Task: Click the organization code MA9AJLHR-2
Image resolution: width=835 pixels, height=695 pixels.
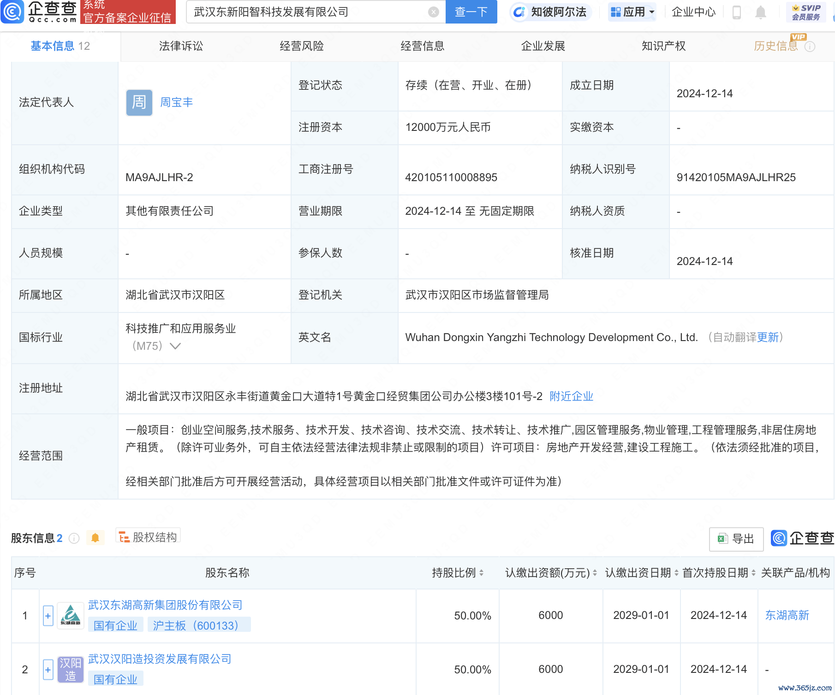Action: point(159,177)
